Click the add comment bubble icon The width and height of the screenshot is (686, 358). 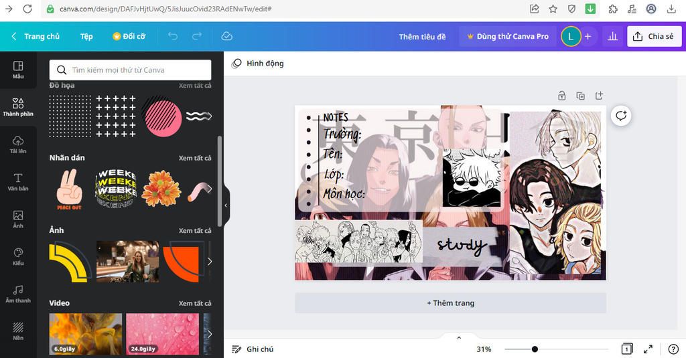[x=621, y=116]
